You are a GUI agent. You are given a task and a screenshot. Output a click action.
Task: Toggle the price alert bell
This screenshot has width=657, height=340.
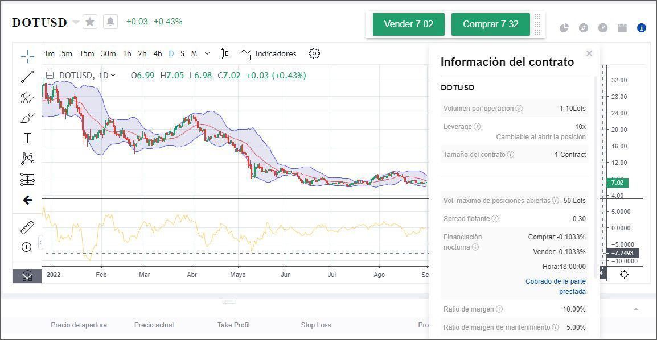110,22
